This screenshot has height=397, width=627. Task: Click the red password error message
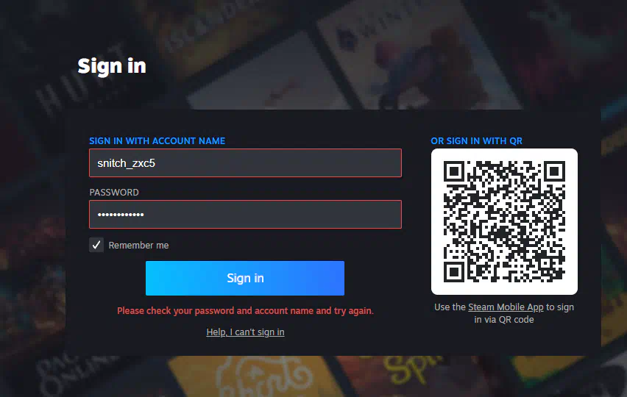tap(245, 311)
